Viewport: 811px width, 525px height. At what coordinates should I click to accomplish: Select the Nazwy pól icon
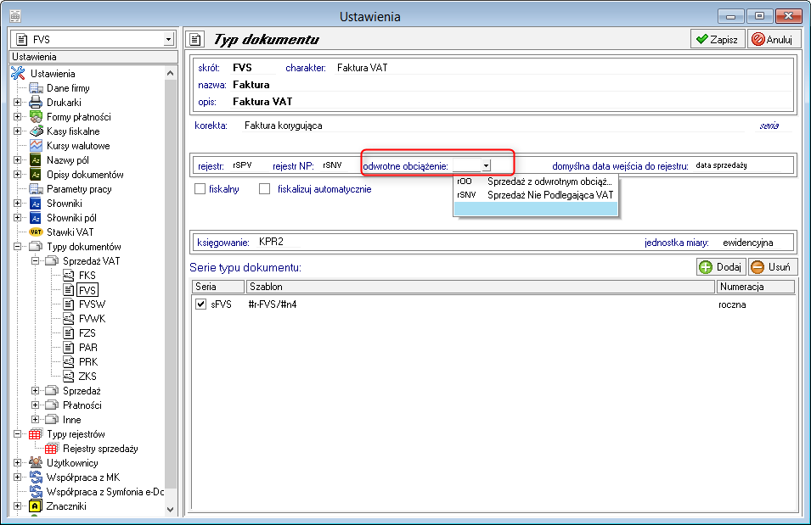(x=36, y=160)
